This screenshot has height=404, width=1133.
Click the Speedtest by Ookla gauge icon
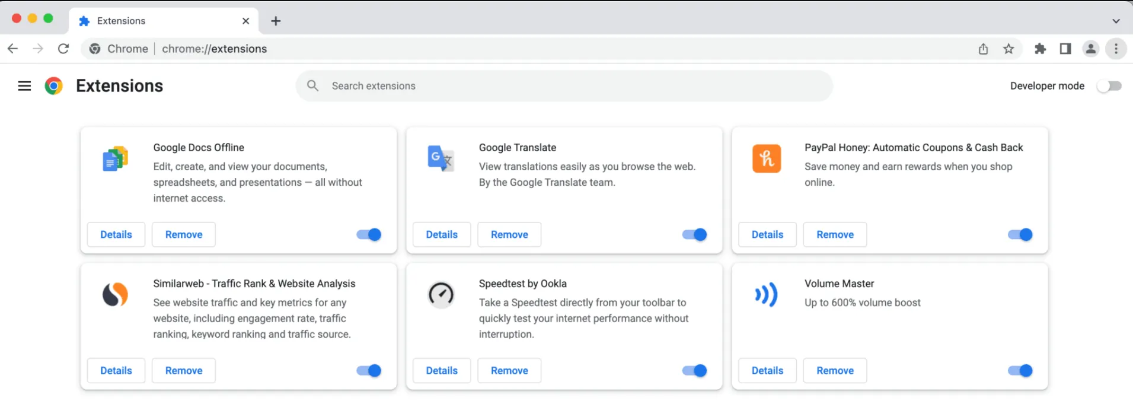click(441, 295)
